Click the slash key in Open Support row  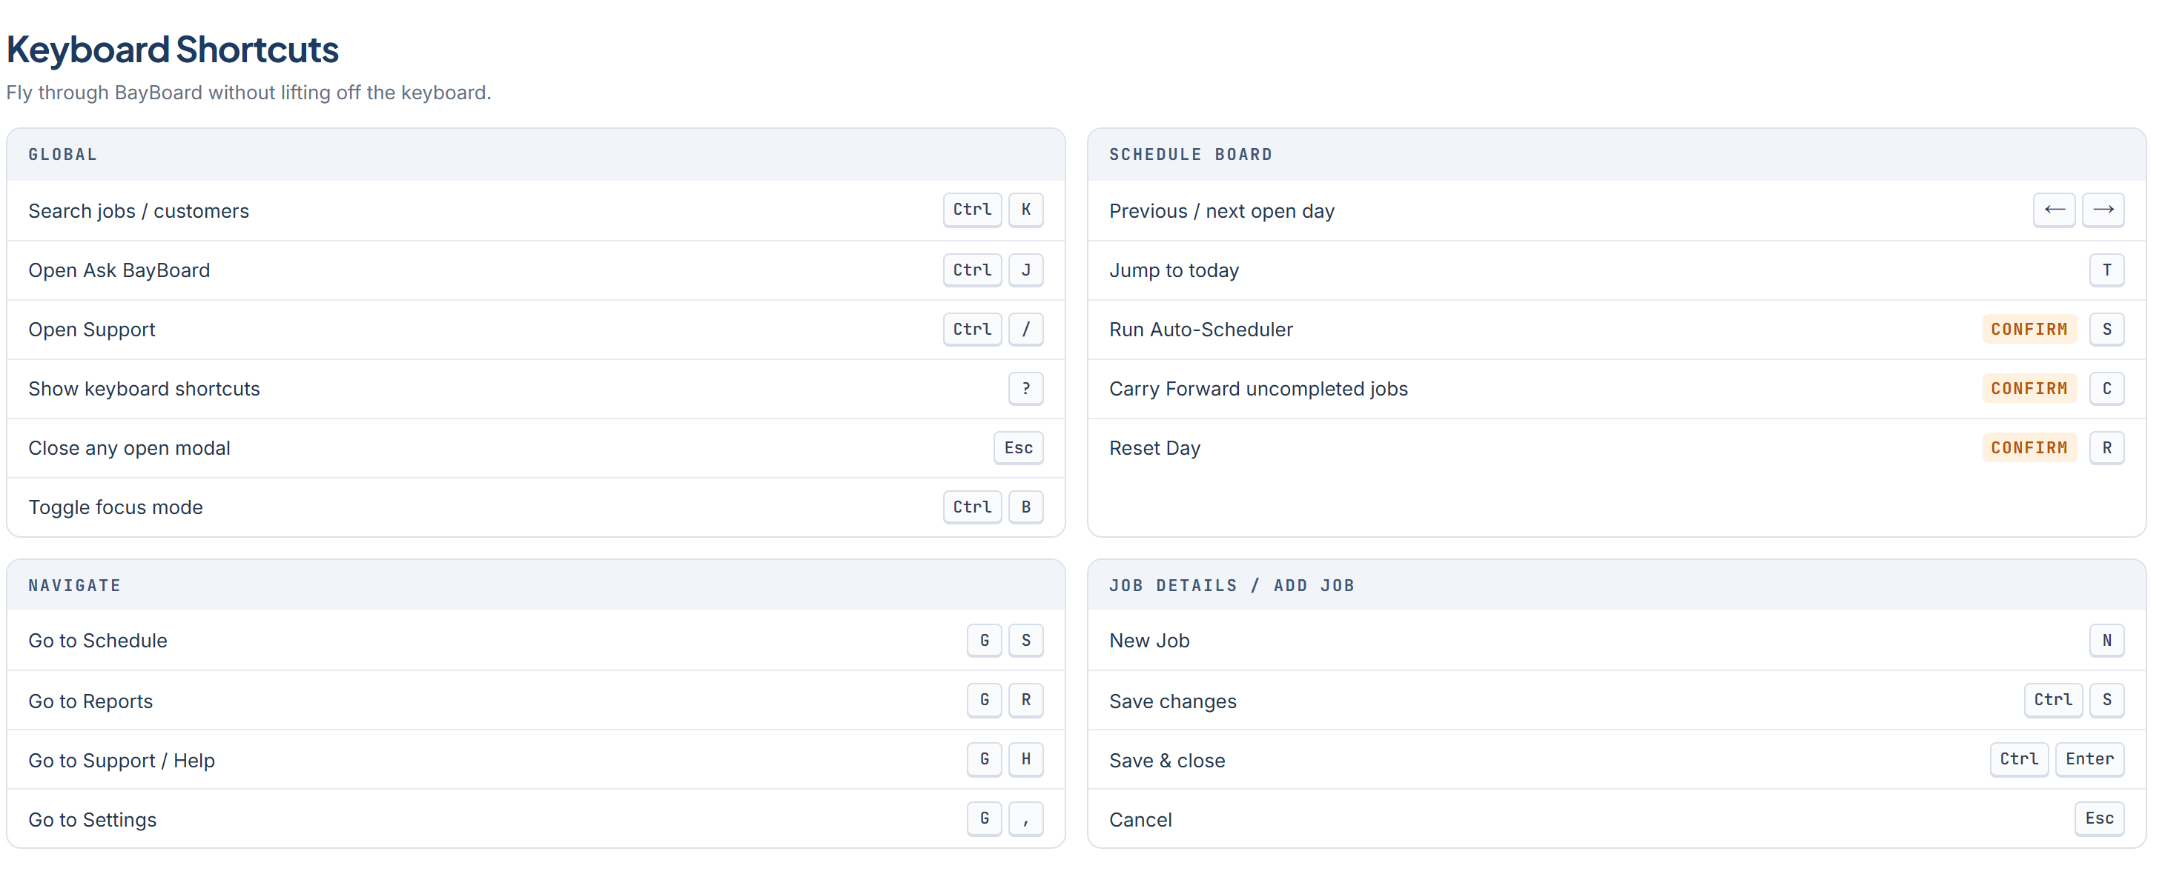[1025, 329]
